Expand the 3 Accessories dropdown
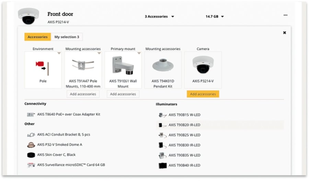 click(x=159, y=16)
